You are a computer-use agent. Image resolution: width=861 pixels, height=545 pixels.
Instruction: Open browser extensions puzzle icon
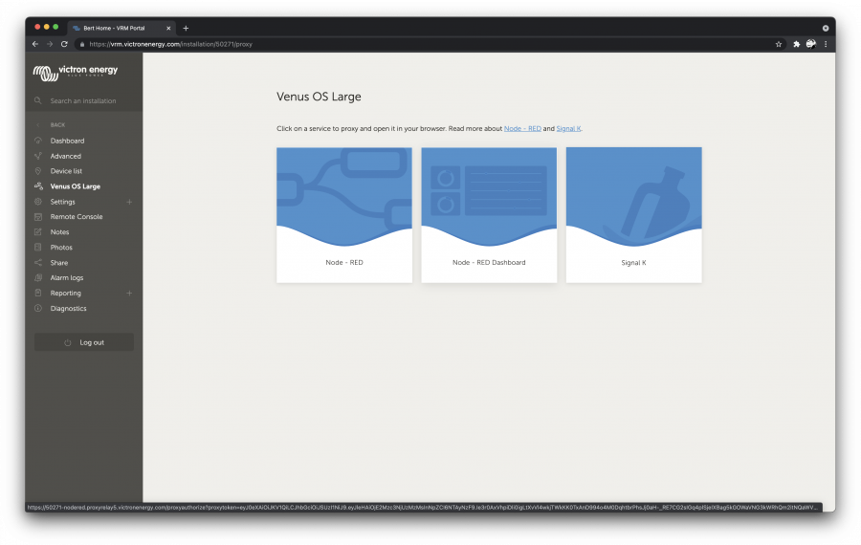(x=796, y=44)
